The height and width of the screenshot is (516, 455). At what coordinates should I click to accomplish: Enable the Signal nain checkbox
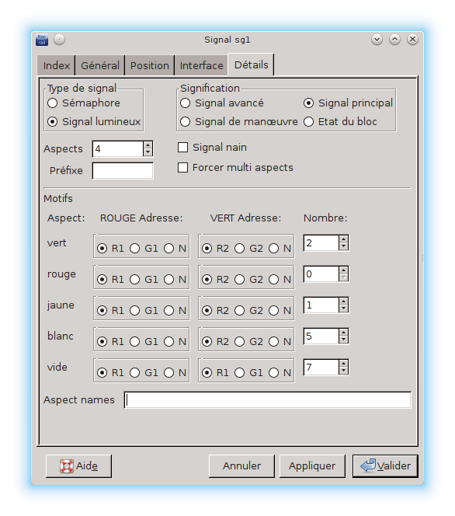[x=182, y=147]
